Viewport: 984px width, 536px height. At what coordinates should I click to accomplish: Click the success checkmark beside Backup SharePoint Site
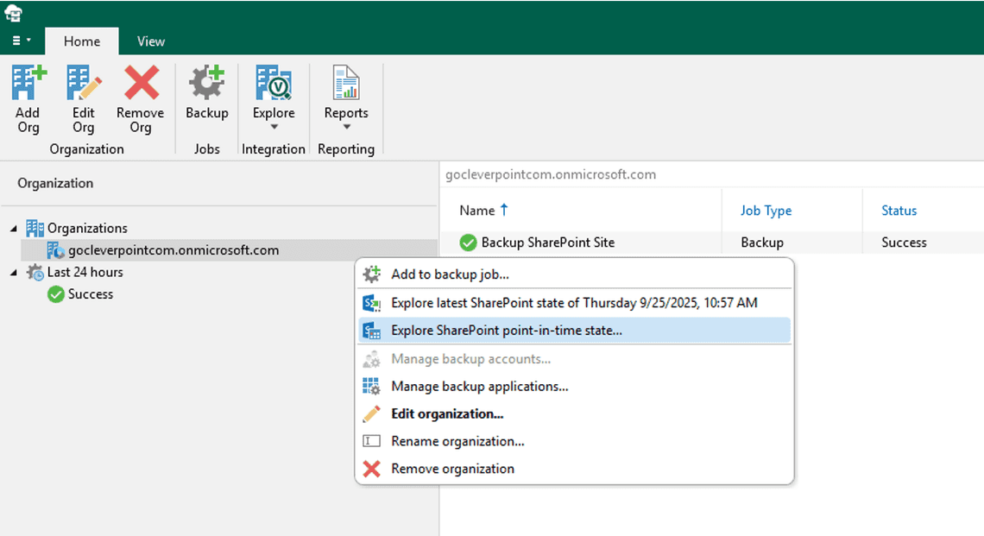pyautogui.click(x=468, y=243)
